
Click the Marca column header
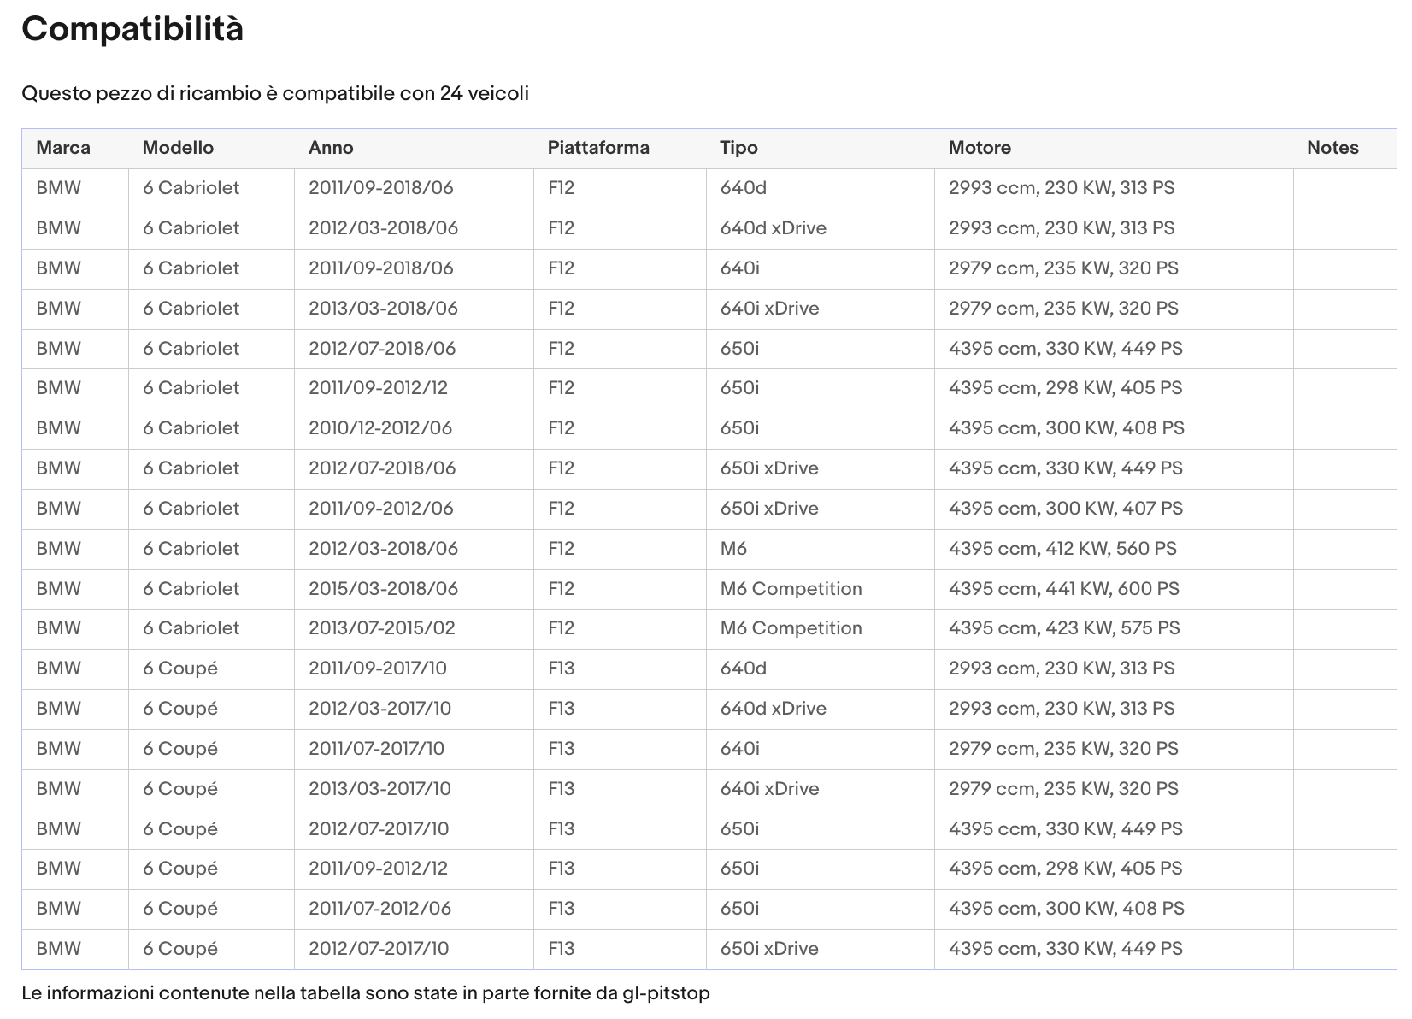(x=63, y=148)
